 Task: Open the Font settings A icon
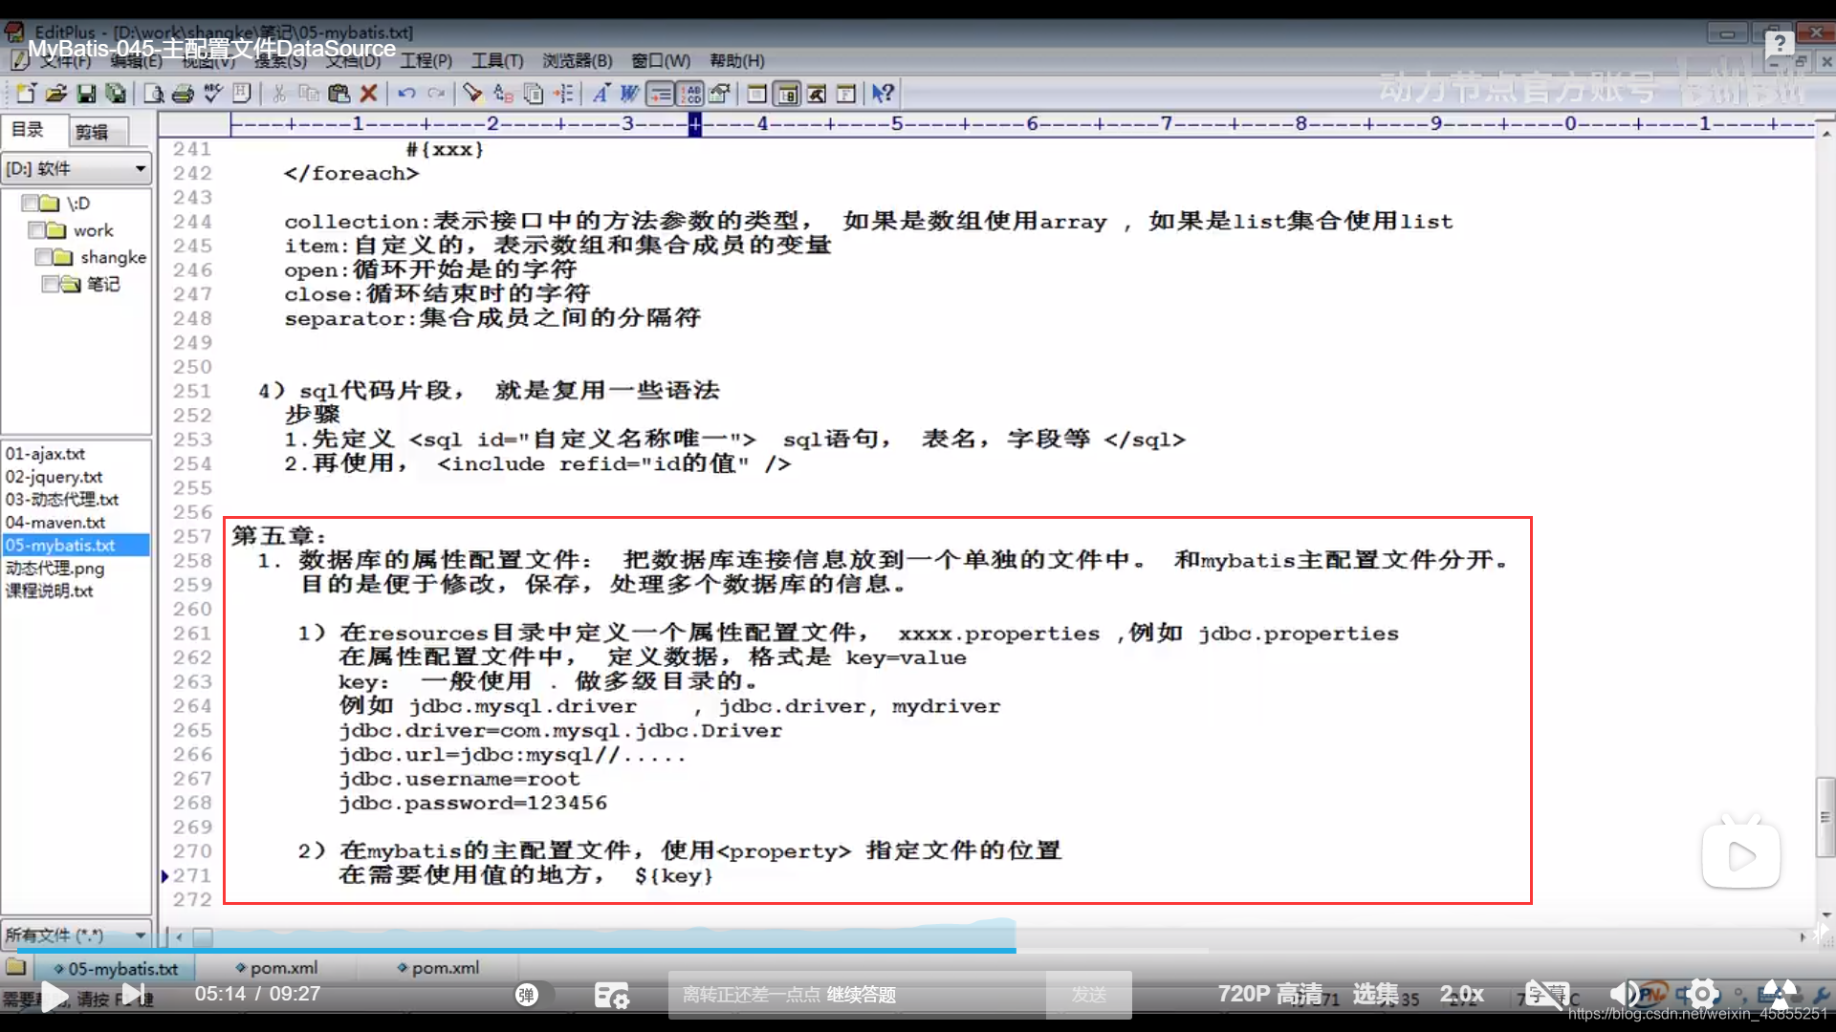(601, 93)
